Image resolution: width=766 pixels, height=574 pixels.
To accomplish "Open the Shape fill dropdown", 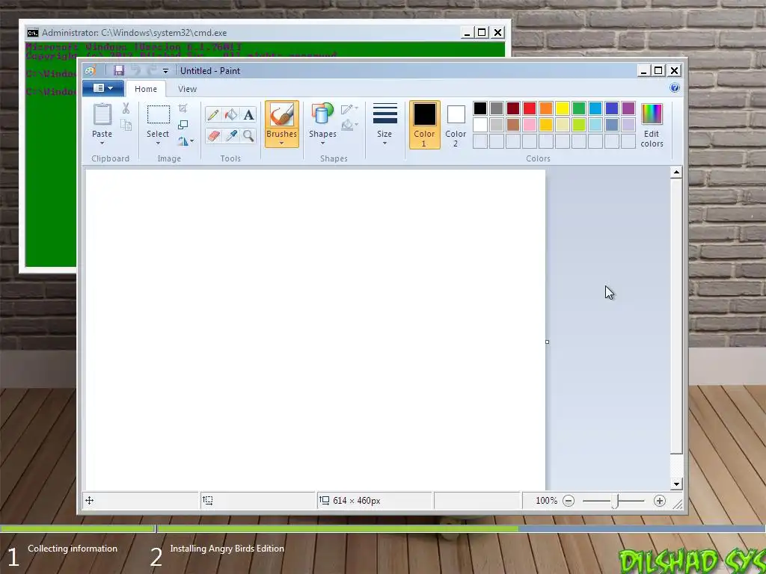I will [x=349, y=126].
